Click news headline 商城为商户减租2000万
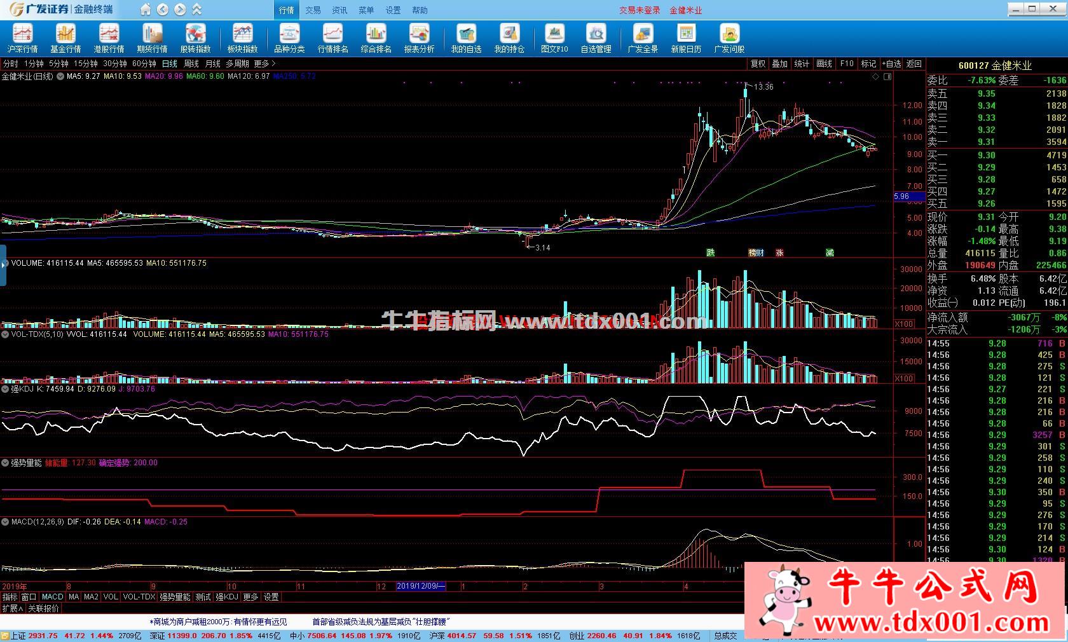 (218, 622)
